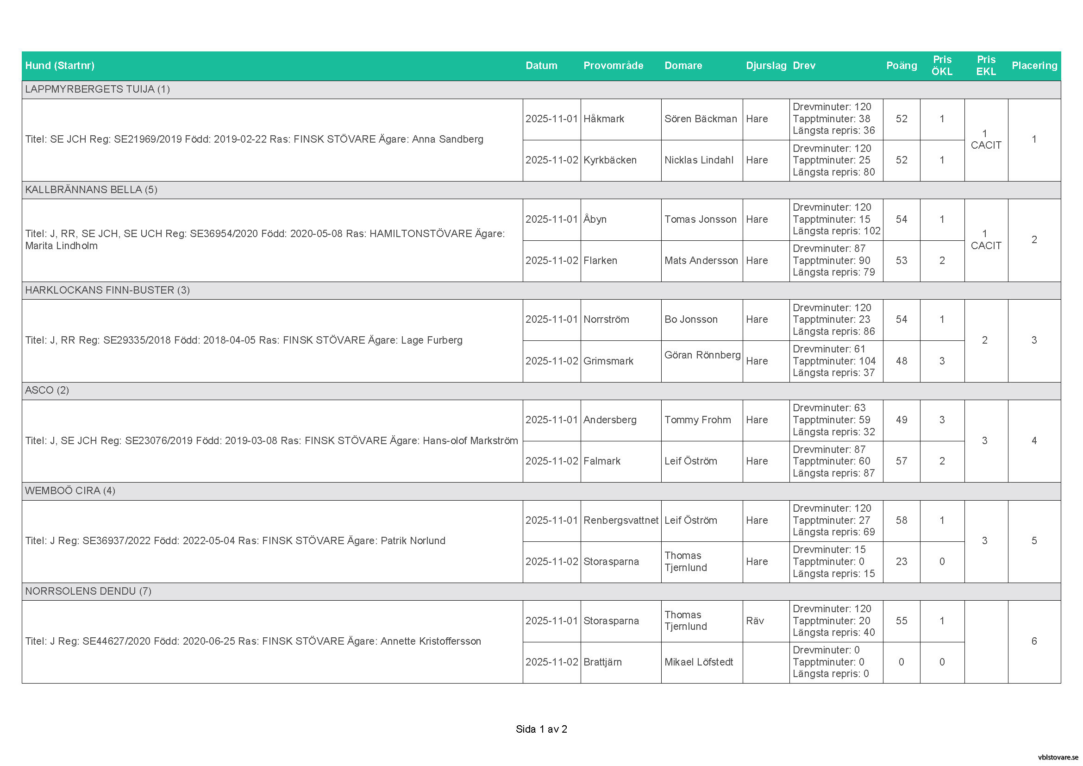This screenshot has height=766, width=1083.
Task: Click the vblstovare.se link in corner
Action: [1058, 757]
